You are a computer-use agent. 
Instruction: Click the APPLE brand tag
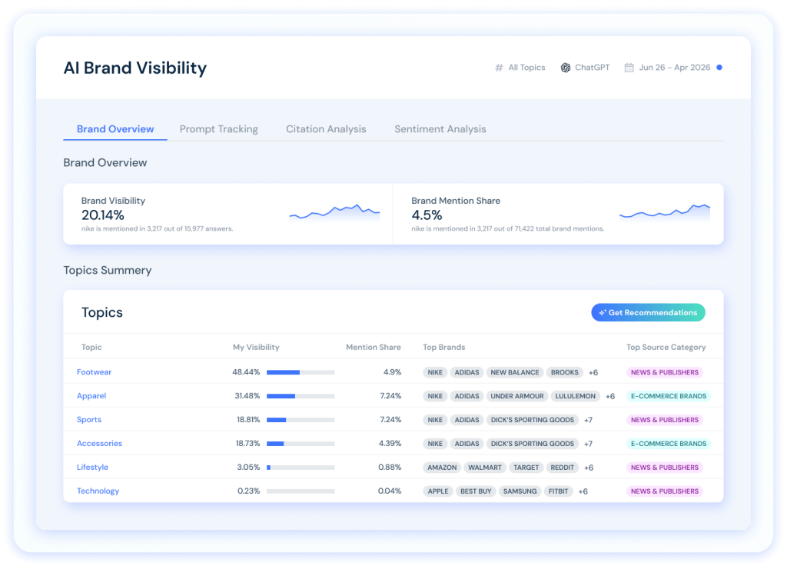[438, 491]
